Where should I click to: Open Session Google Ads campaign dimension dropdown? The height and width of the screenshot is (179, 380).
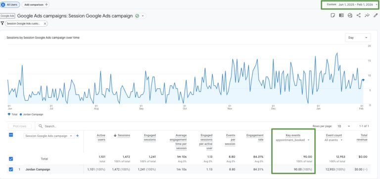coord(49,136)
